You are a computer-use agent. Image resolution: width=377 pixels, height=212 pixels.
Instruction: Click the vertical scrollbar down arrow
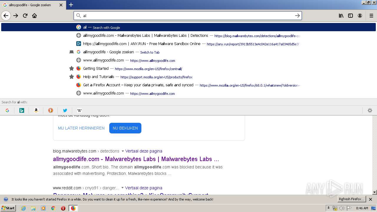[x=375, y=192]
